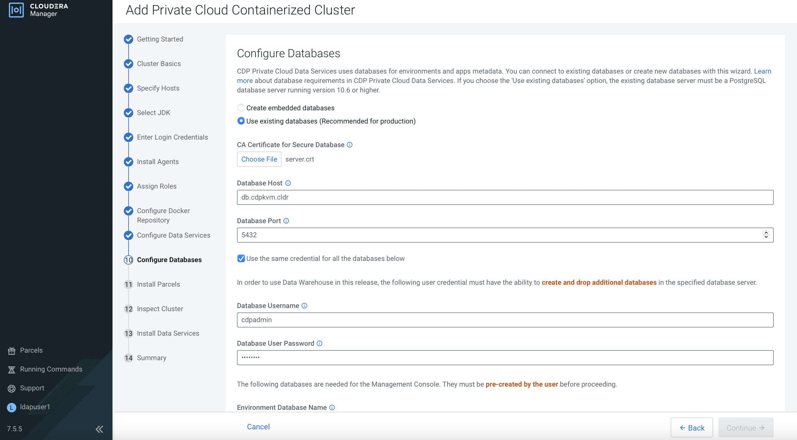Image resolution: width=797 pixels, height=440 pixels.
Task: Click info icon next to Database Host
Action: click(288, 183)
